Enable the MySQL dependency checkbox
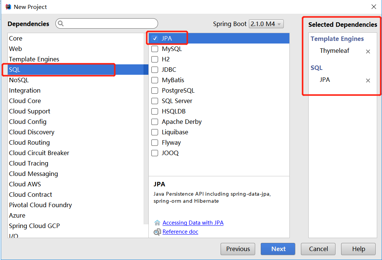This screenshot has height=260, width=382. 155,49
